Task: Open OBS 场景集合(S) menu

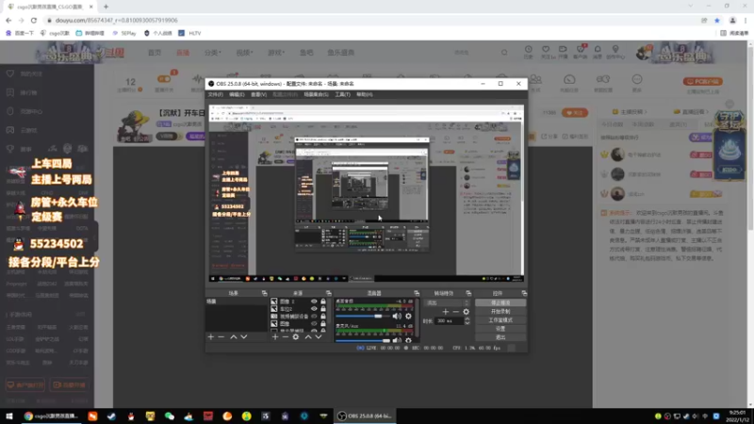Action: [x=316, y=95]
